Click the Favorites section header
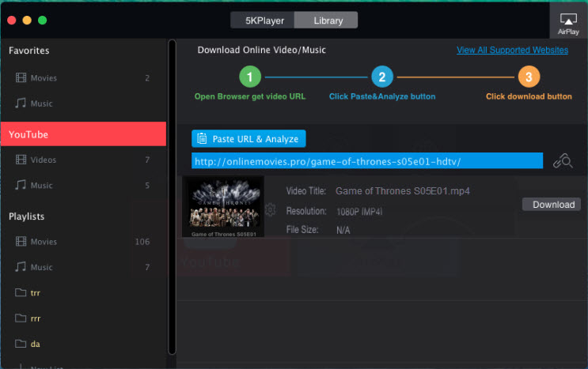Viewport: 588px width, 369px height. coord(28,51)
